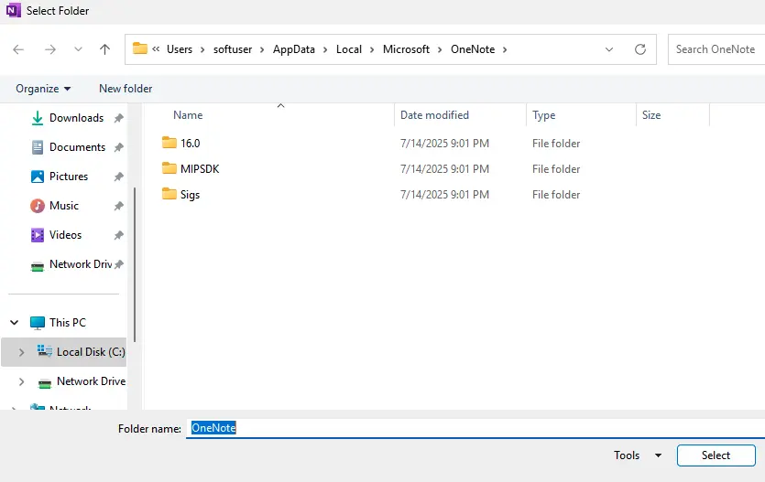Screen dimensions: 765x482
Task: Select the MIPSDK folder icon
Action: tap(169, 168)
